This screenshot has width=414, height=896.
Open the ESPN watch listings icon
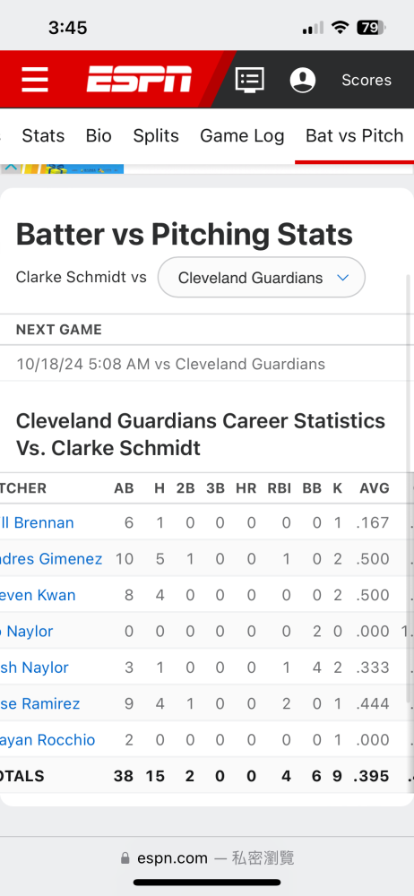(x=250, y=80)
